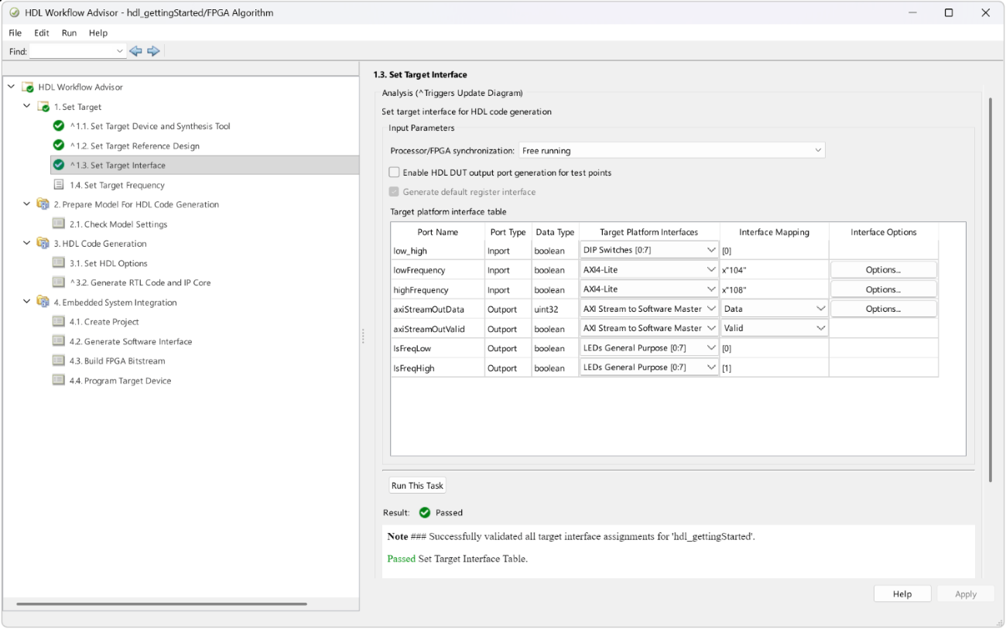
Task: Click the Set Target Frequency task icon
Action: [x=59, y=185]
